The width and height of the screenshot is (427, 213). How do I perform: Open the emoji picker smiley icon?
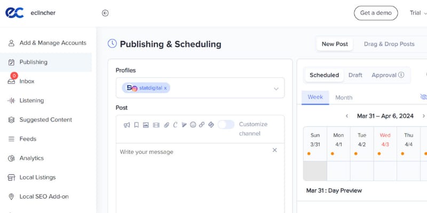pyautogui.click(x=193, y=125)
